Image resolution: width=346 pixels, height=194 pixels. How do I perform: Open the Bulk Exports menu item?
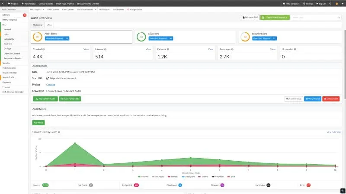coord(118,10)
